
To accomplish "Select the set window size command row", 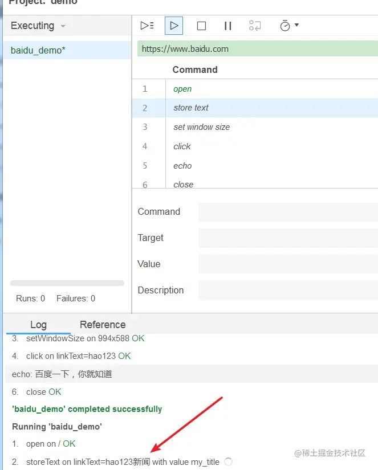I will click(x=255, y=127).
